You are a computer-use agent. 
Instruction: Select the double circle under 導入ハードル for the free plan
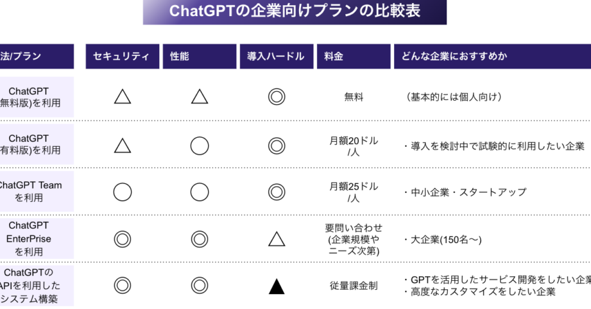tap(277, 97)
